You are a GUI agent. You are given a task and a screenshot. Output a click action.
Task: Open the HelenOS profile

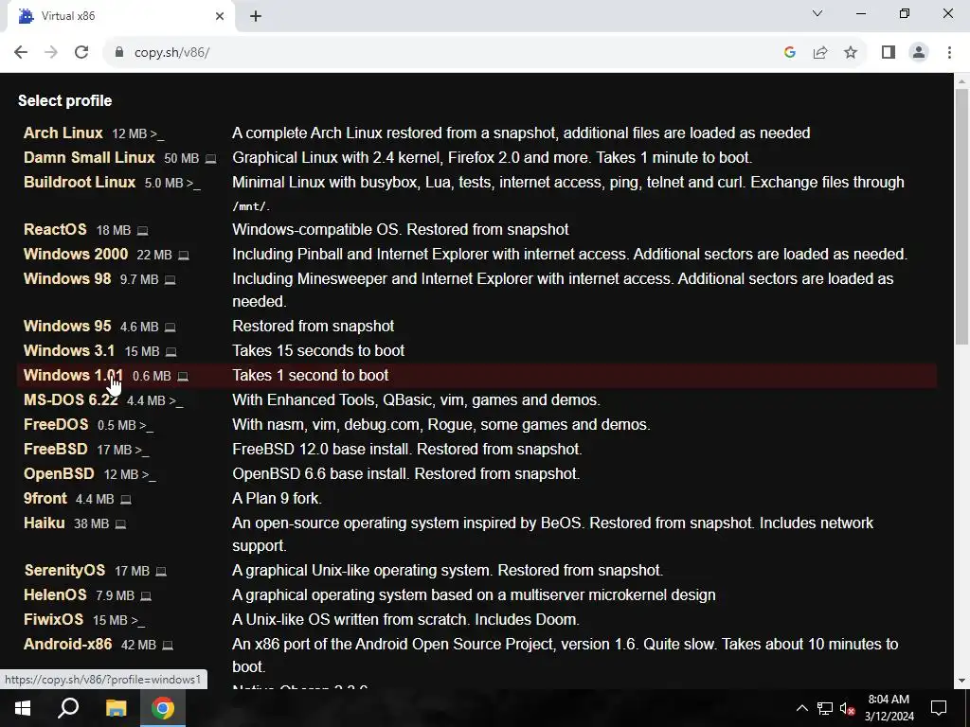pos(55,595)
